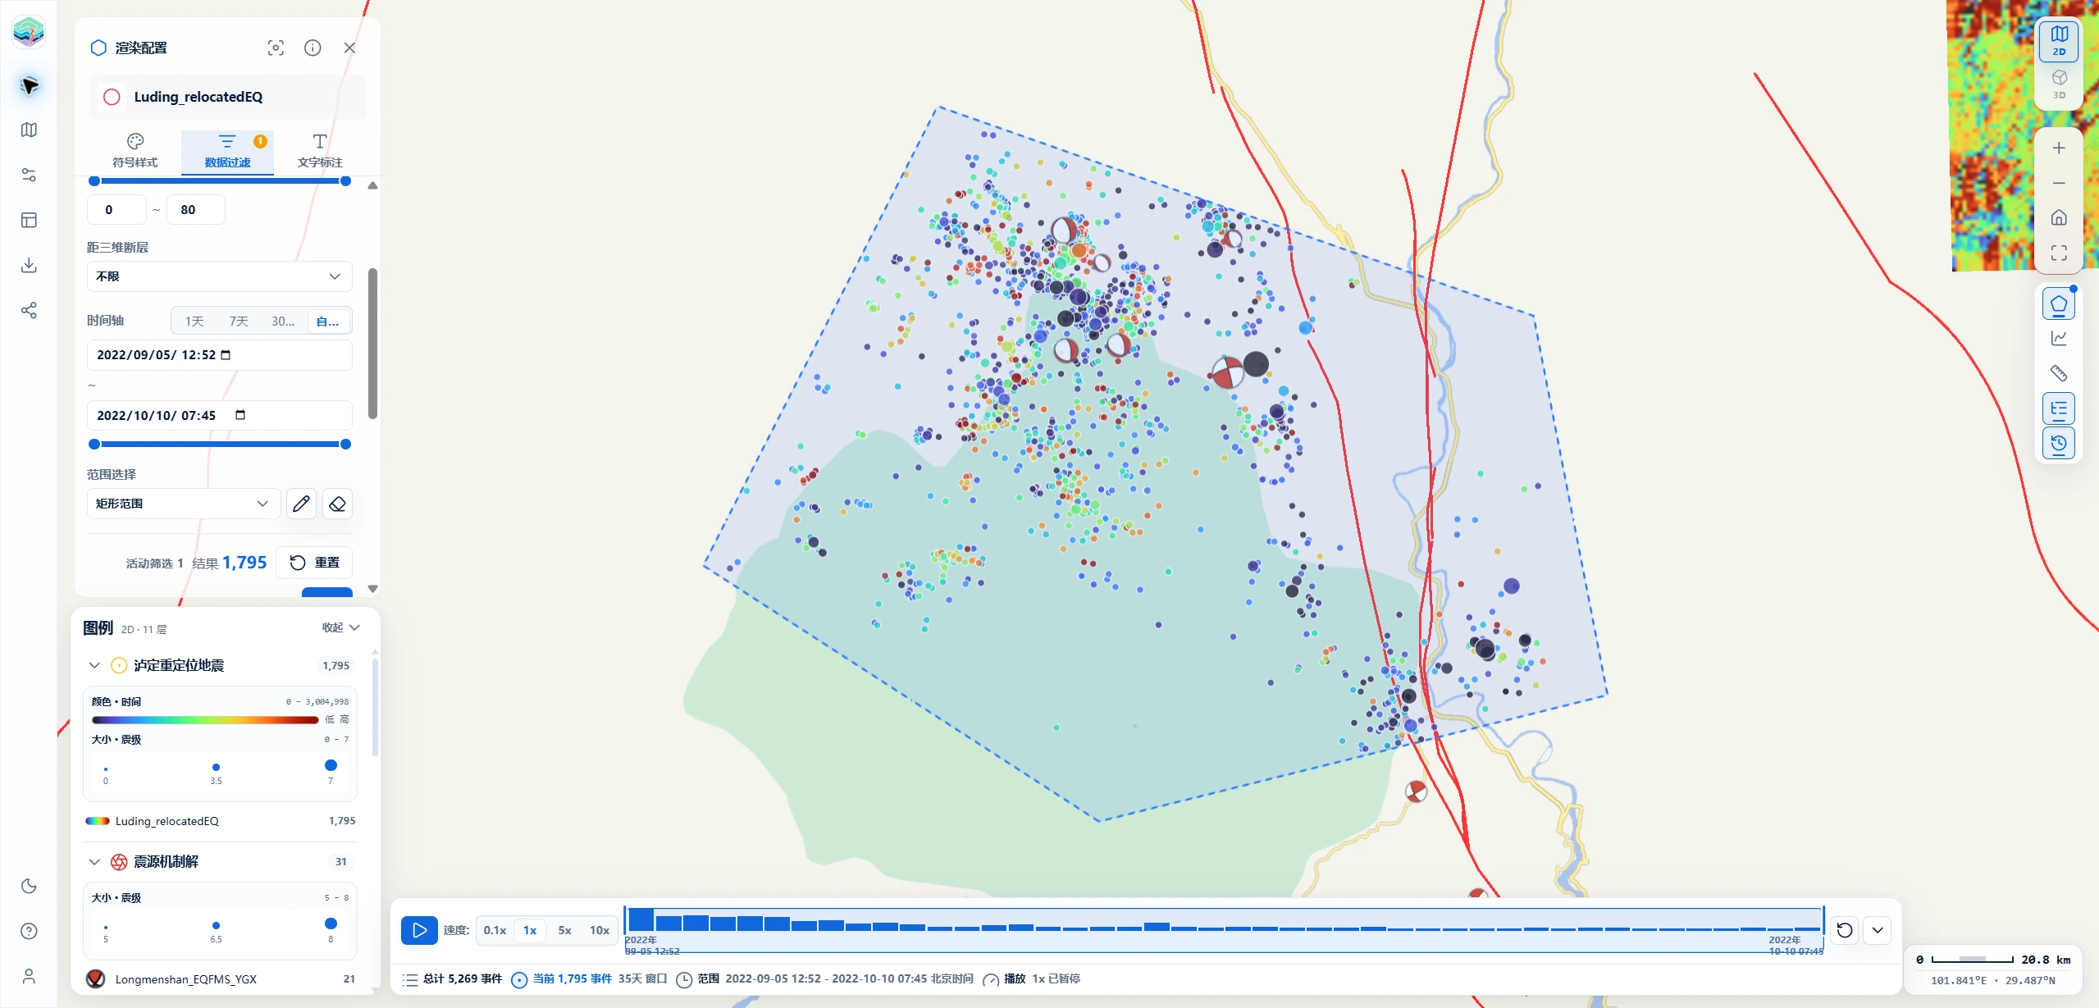
Task: Open the map layers icon in sidebar
Action: pos(30,130)
